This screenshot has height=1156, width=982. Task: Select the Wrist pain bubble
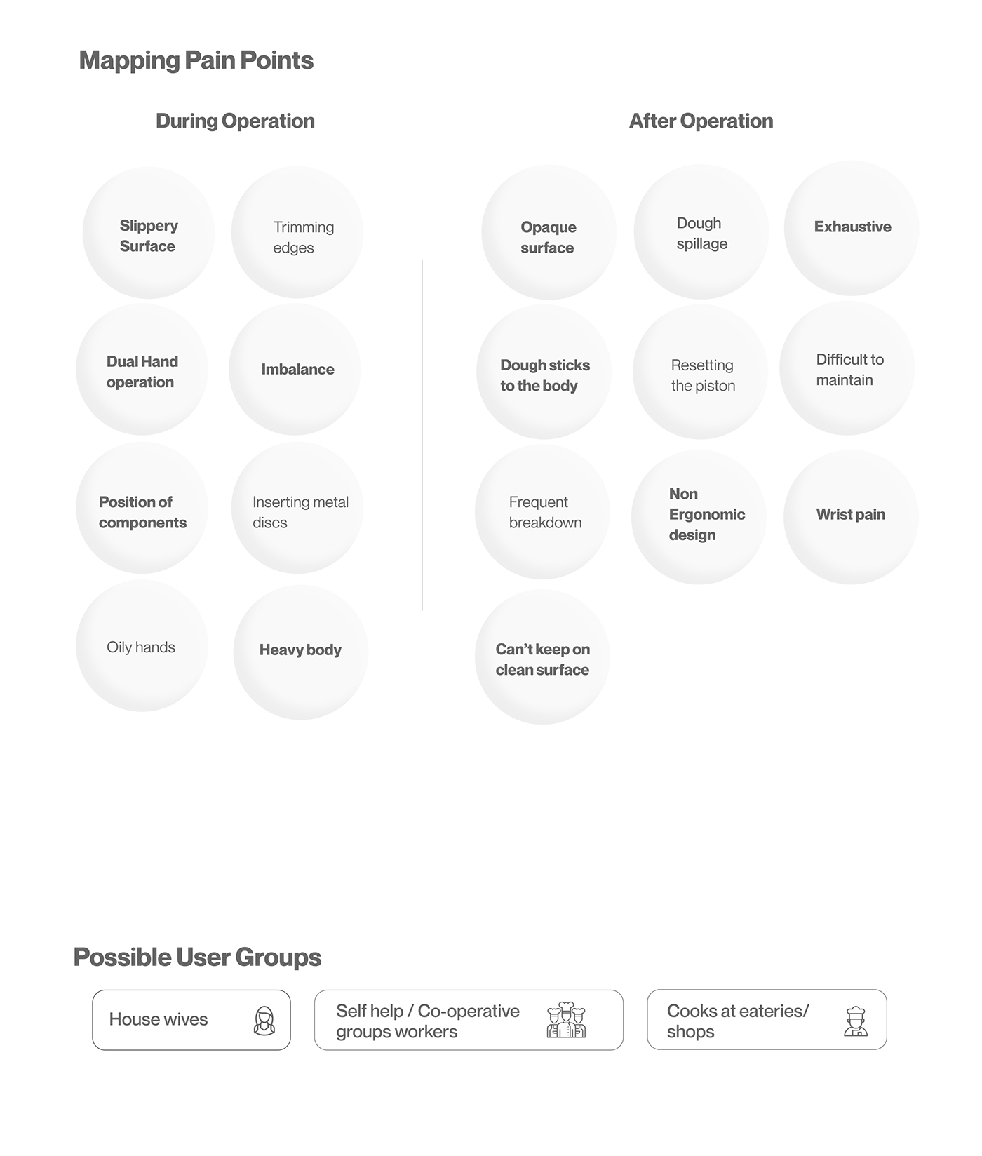851,518
